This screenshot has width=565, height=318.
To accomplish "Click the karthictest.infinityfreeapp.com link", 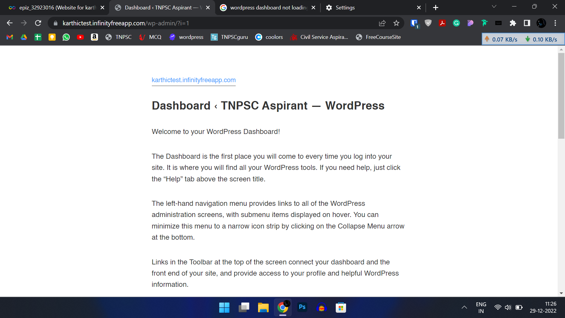I will (194, 80).
